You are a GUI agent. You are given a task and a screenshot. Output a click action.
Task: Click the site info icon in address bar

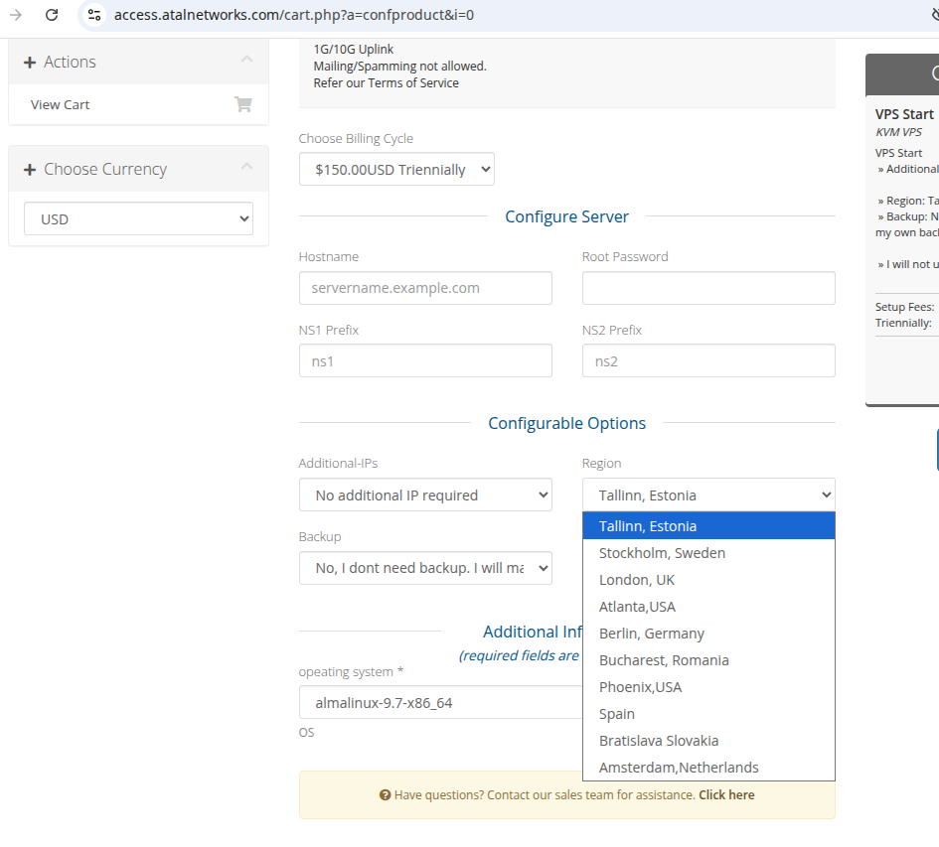click(x=94, y=15)
